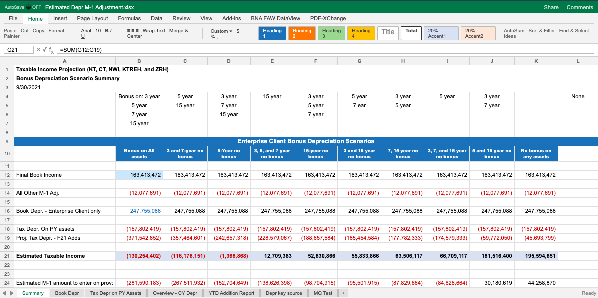Open Find & Select

pos(574,31)
